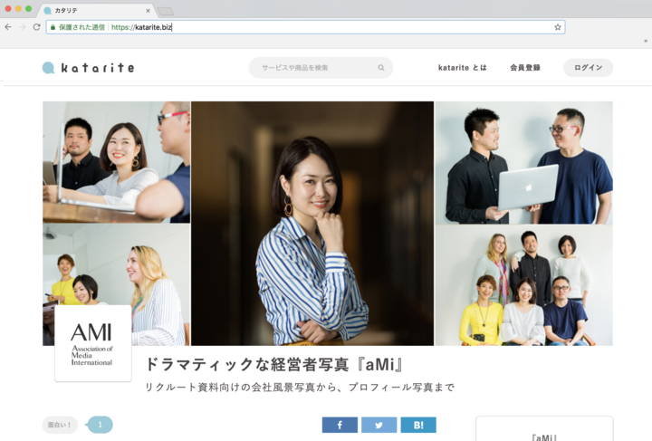Click the AMI Association of Media International logo
Image resolution: width=652 pixels, height=441 pixels.
pyautogui.click(x=93, y=343)
